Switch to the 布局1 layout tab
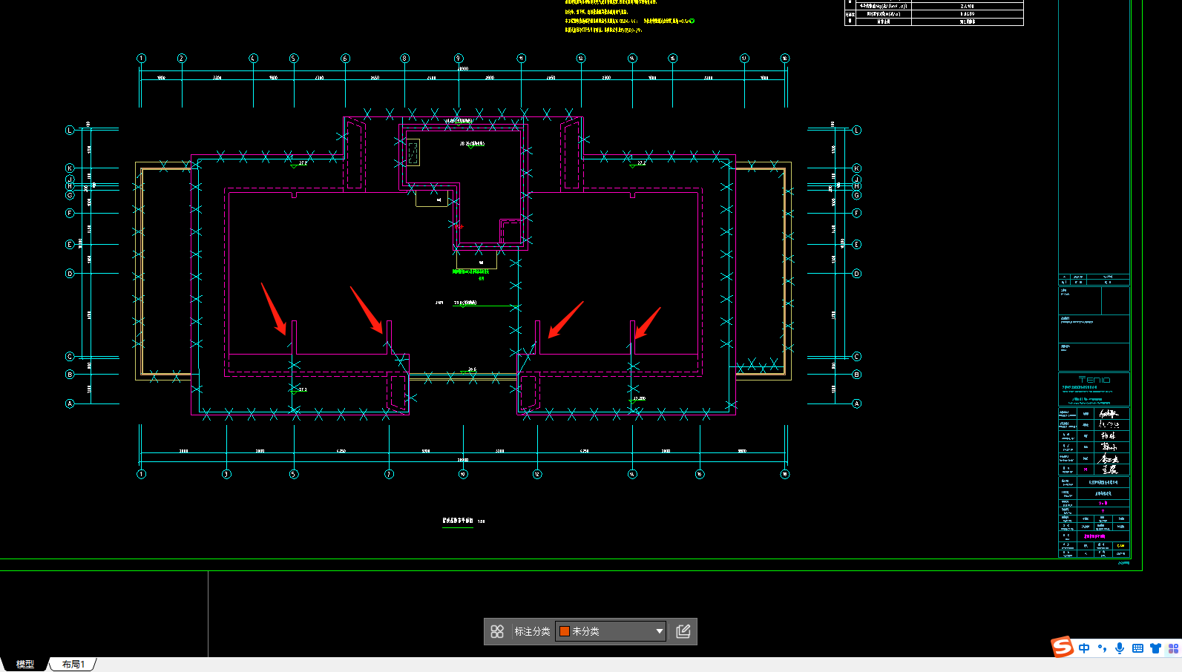Viewport: 1182px width, 672px height. pyautogui.click(x=73, y=665)
